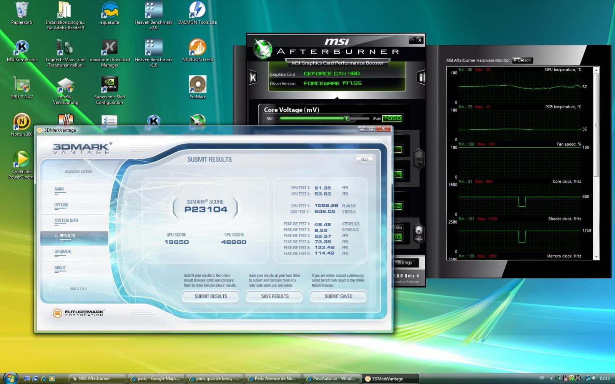Click the CPU score value 48880
This screenshot has width=615, height=384.
234,242
